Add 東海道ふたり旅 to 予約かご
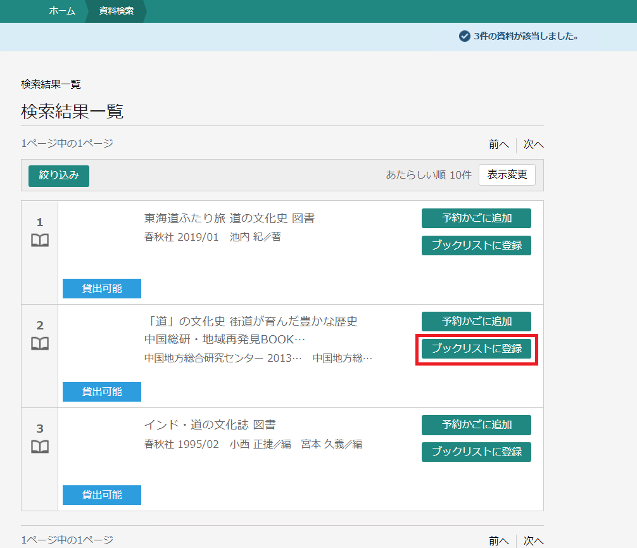This screenshot has height=548, width=637. click(x=476, y=218)
